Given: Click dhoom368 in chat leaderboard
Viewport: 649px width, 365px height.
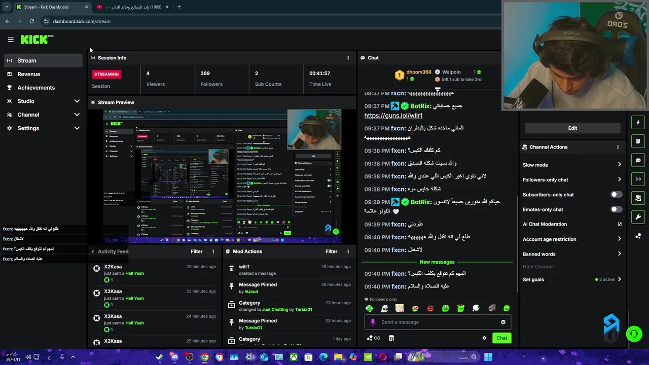Looking at the screenshot, I should pyautogui.click(x=418, y=72).
